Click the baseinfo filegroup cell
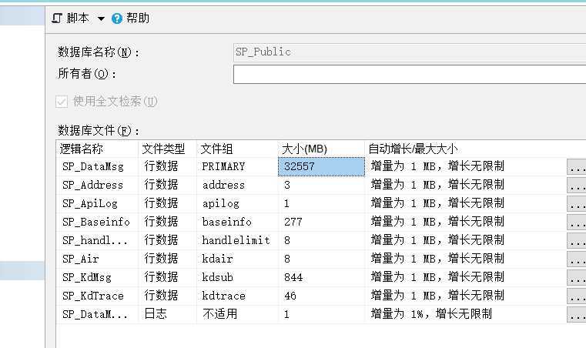This screenshot has width=586, height=348. tap(238, 222)
